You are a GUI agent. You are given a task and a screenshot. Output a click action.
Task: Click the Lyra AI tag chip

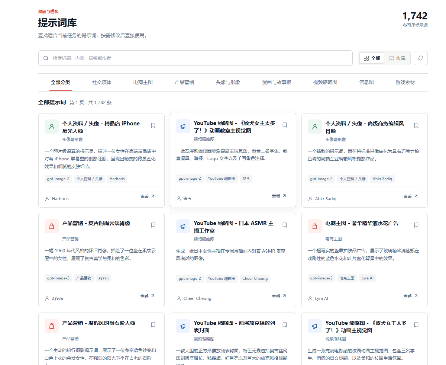(368, 278)
